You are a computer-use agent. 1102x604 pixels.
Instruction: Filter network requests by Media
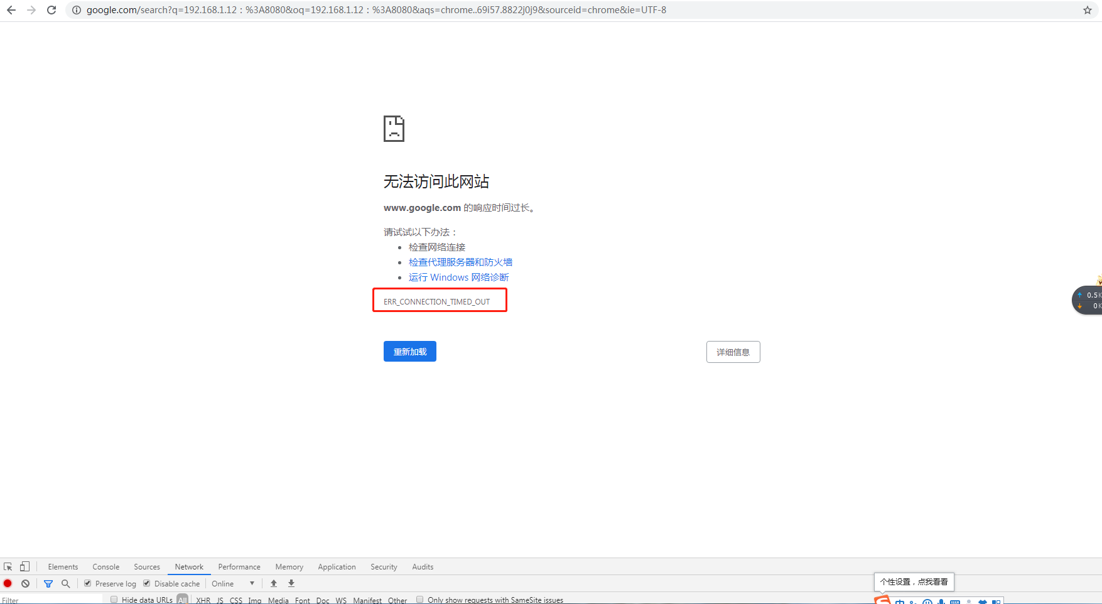coord(278,600)
